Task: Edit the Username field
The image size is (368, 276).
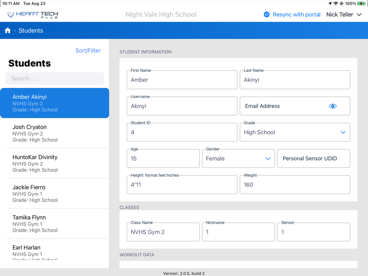Action: [182, 106]
